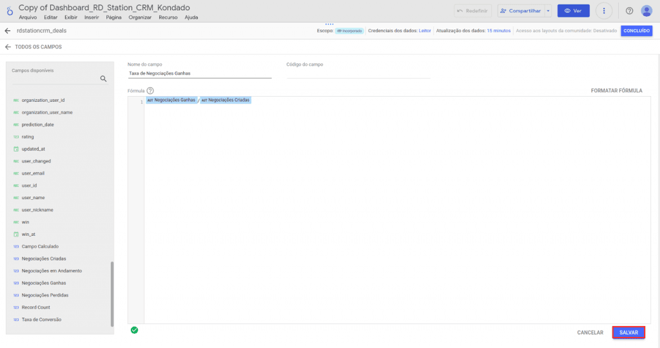Open the three-dot more options menu

tap(604, 11)
